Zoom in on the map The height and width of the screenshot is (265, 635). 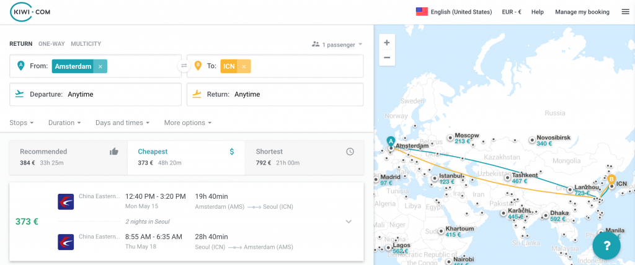pos(387,43)
